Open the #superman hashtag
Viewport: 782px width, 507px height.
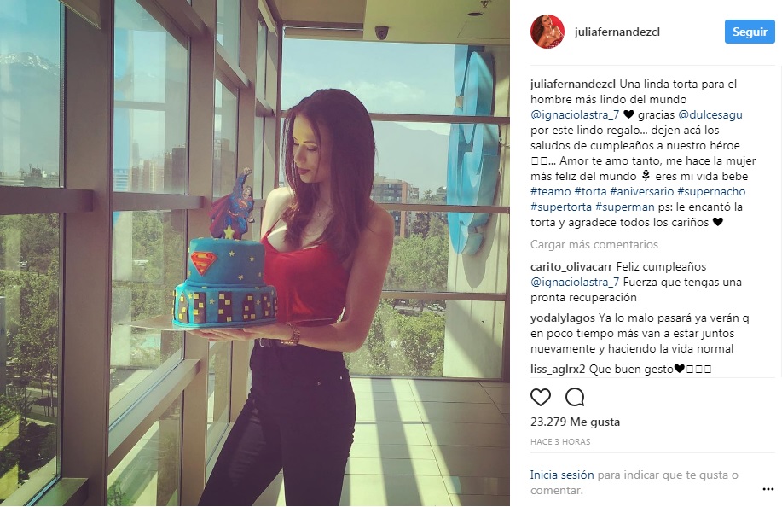pos(625,207)
